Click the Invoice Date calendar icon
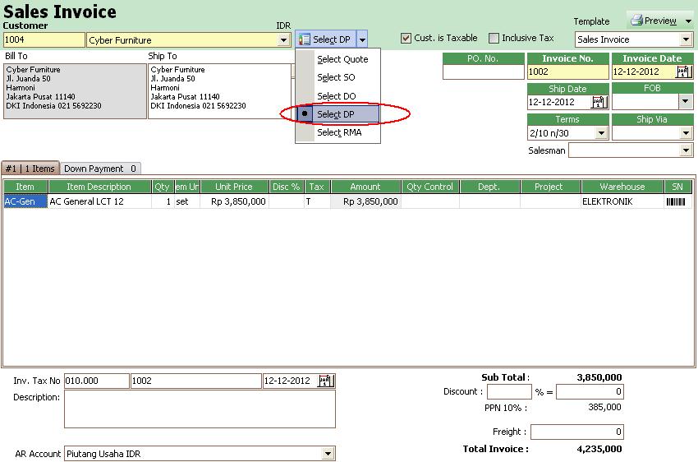Image resolution: width=698 pixels, height=462 pixels. [x=683, y=72]
